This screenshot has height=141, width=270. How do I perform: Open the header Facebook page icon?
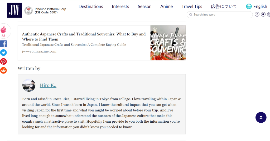tap(257, 14)
